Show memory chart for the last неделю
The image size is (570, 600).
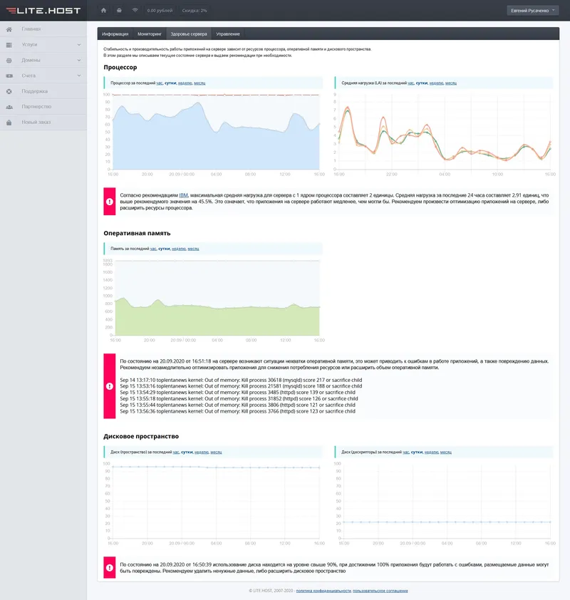click(x=179, y=249)
